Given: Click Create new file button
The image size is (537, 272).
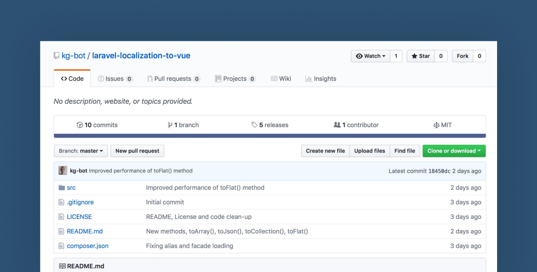Looking at the screenshot, I should click(325, 151).
